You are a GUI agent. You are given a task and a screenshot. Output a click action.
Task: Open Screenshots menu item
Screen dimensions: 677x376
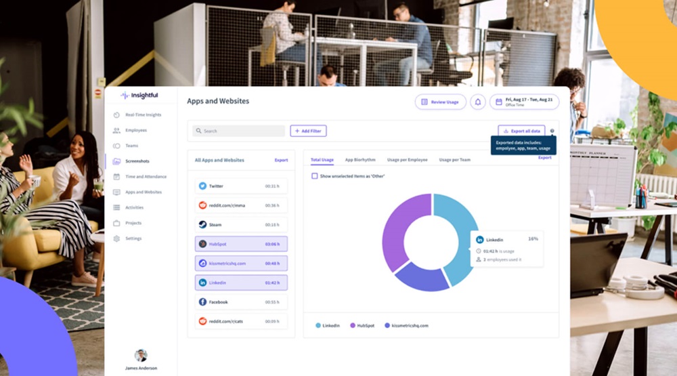[137, 161]
